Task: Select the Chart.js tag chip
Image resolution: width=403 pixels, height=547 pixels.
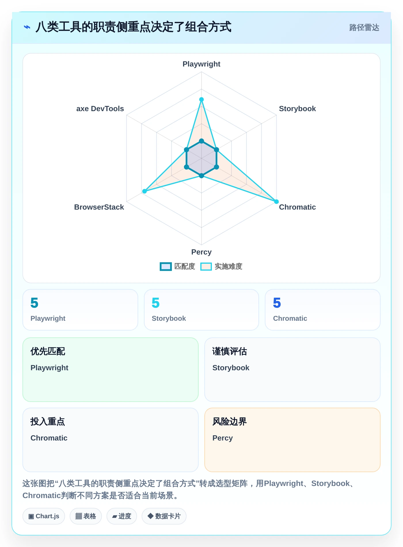Action: pyautogui.click(x=44, y=516)
